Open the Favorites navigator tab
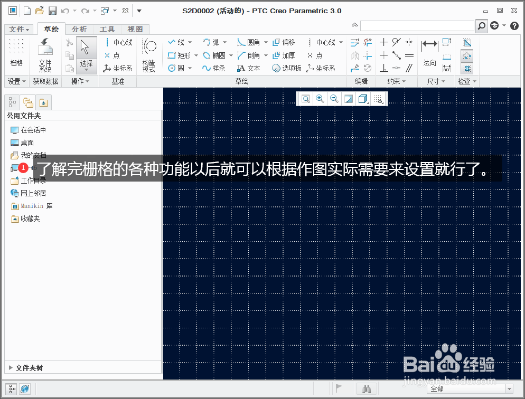Screen dimensions: 525x399 43,102
